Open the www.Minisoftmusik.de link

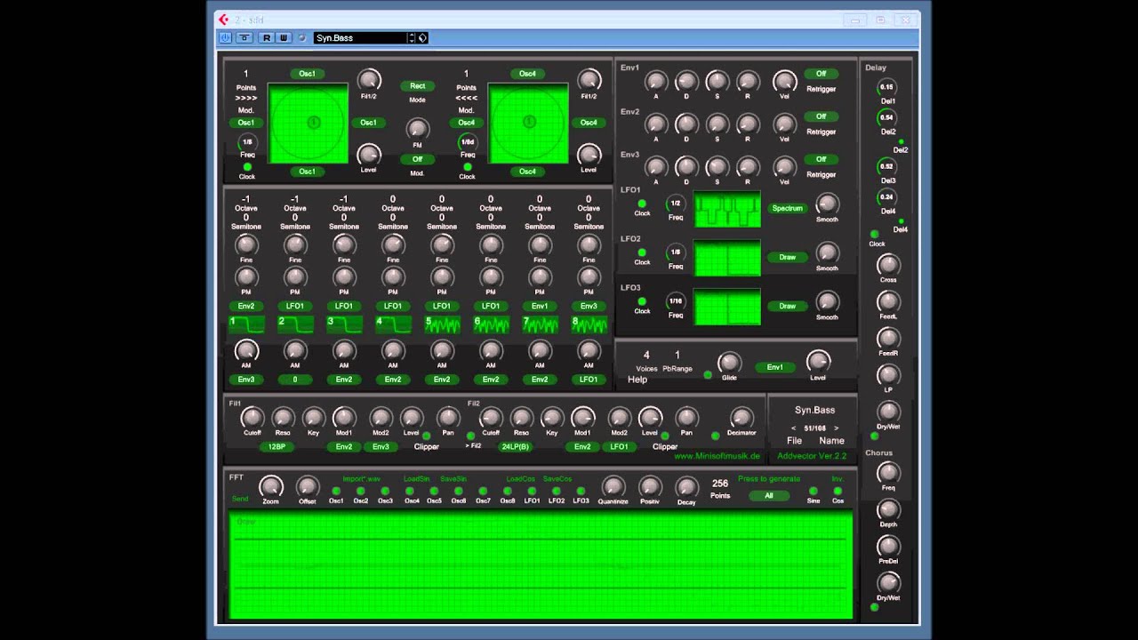pyautogui.click(x=717, y=456)
